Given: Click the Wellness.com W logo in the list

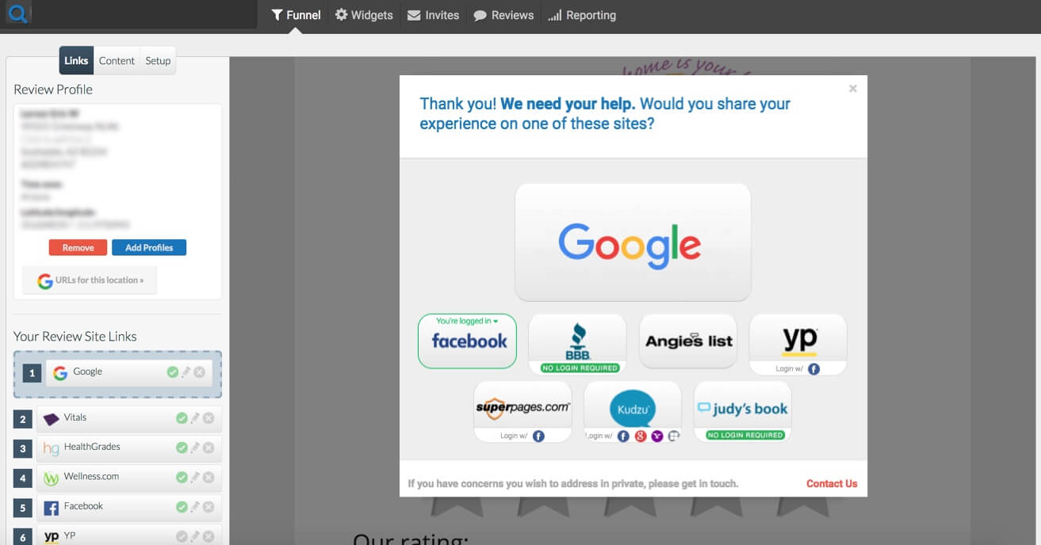Looking at the screenshot, I should pos(51,478).
